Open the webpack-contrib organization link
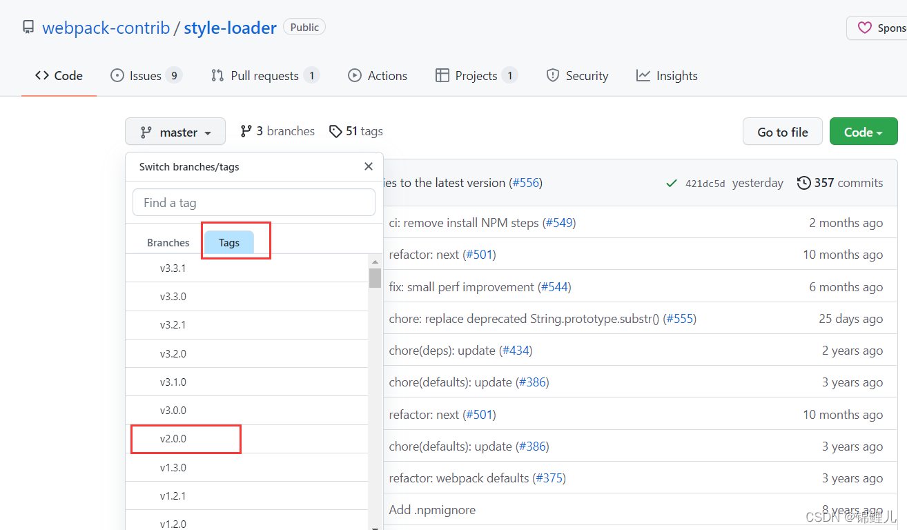 pos(106,28)
